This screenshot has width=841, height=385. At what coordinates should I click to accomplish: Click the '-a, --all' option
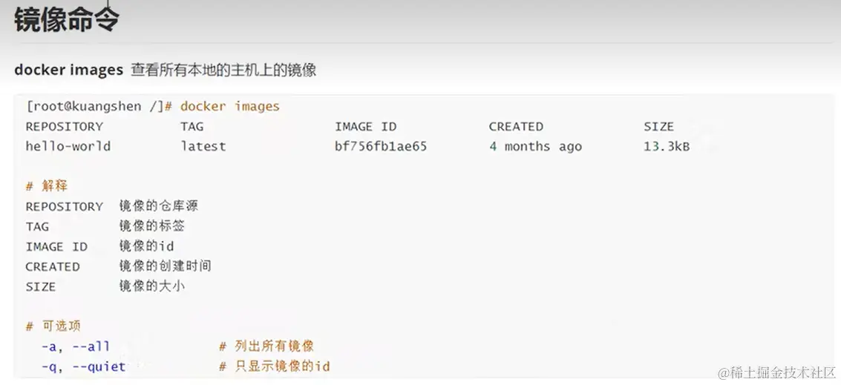76,346
